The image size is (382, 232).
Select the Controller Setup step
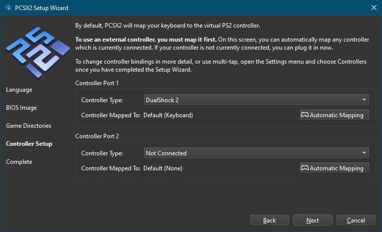[x=29, y=144]
